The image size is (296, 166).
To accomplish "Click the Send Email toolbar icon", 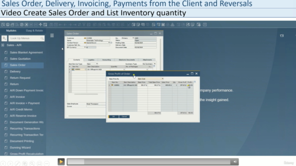I will coord(12,24).
